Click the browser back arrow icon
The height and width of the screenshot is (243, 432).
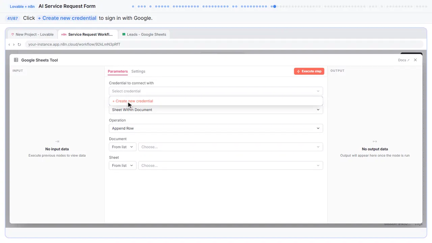pyautogui.click(x=9, y=45)
